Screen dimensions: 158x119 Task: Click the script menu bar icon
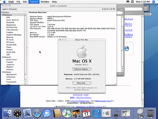(132, 2)
